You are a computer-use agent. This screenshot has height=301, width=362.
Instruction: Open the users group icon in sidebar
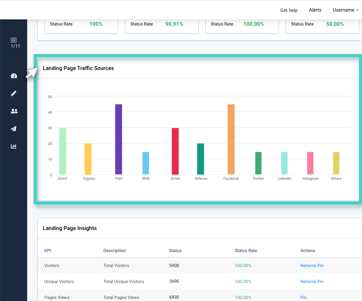pos(14,111)
